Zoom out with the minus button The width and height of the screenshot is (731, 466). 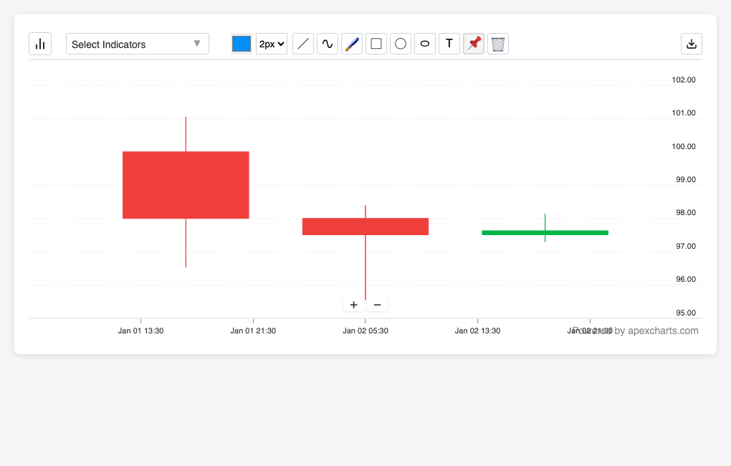pos(377,305)
